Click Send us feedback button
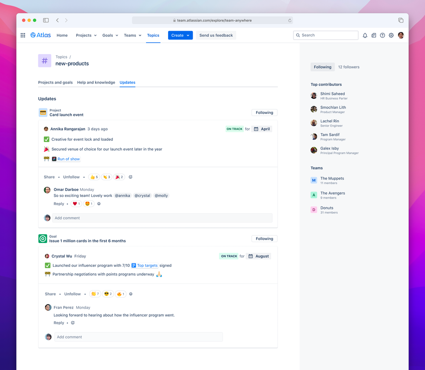Viewport: 425px width, 370px height. [x=216, y=35]
